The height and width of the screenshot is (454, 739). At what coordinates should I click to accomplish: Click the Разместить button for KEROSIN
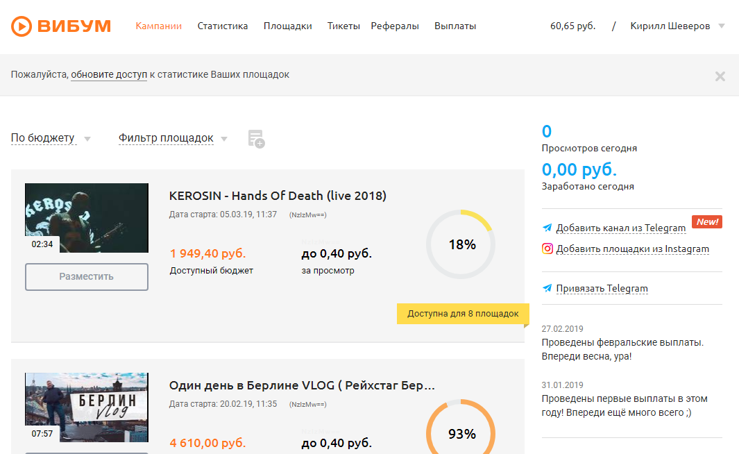click(x=87, y=277)
